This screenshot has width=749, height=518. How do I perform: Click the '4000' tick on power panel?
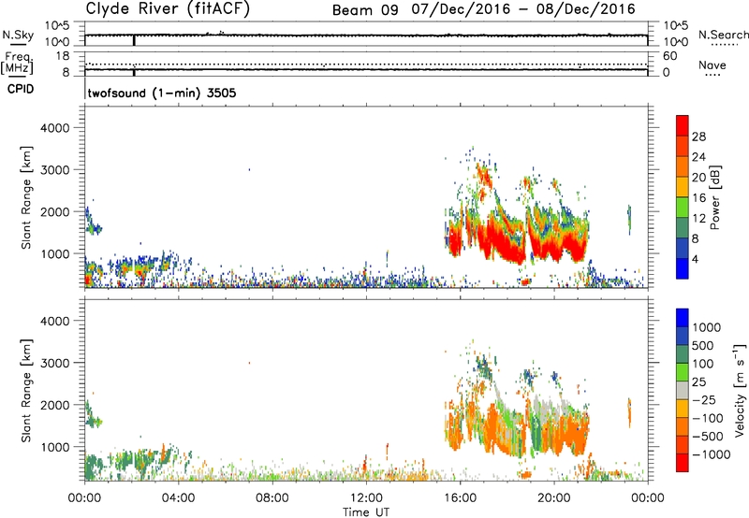pyautogui.click(x=55, y=128)
